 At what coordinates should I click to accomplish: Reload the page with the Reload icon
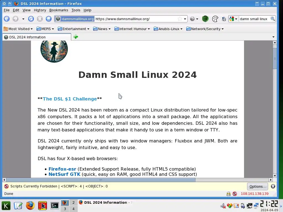[x=31, y=19]
